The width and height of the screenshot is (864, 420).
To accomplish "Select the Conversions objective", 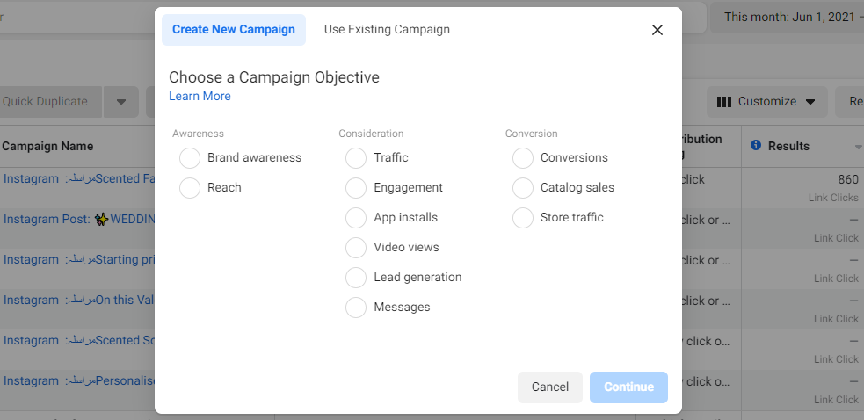I will (523, 157).
